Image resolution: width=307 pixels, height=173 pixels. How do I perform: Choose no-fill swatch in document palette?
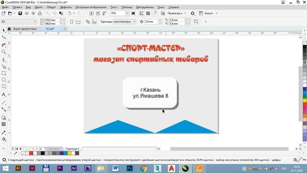[24, 153]
